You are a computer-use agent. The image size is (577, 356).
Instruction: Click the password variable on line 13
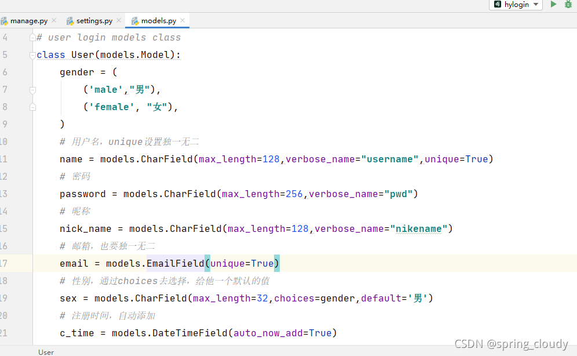click(82, 194)
